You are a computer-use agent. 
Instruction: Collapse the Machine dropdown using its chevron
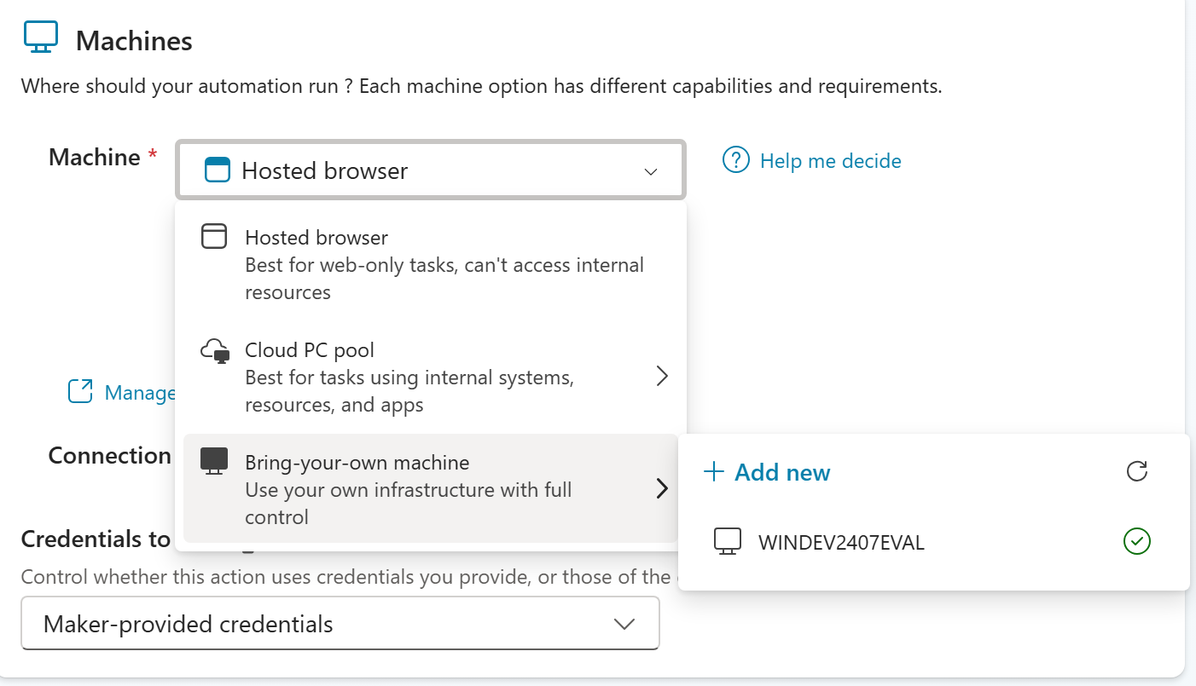point(650,171)
